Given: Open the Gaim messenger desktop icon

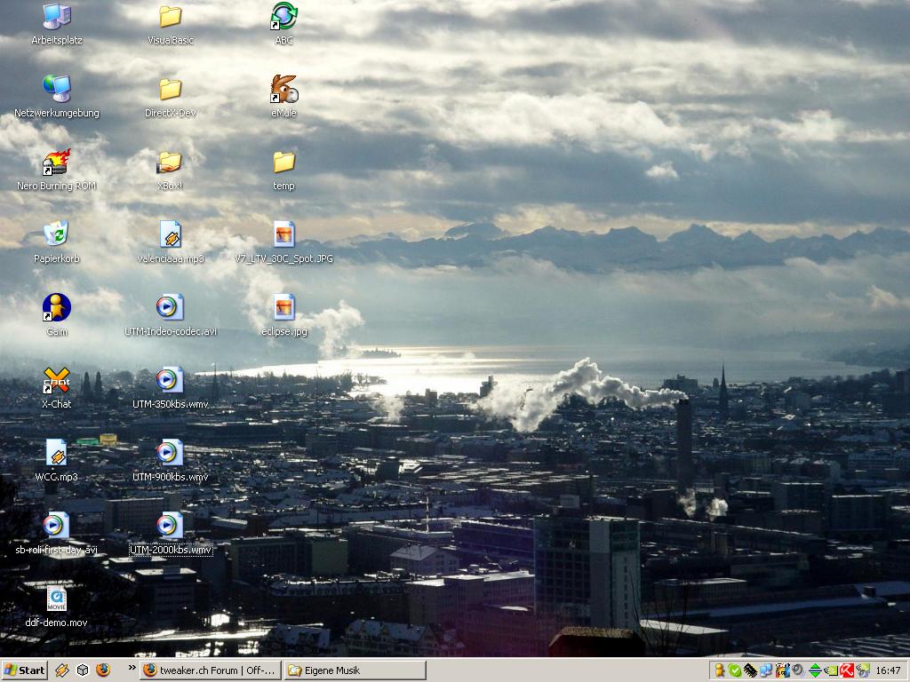Looking at the screenshot, I should pos(56,308).
